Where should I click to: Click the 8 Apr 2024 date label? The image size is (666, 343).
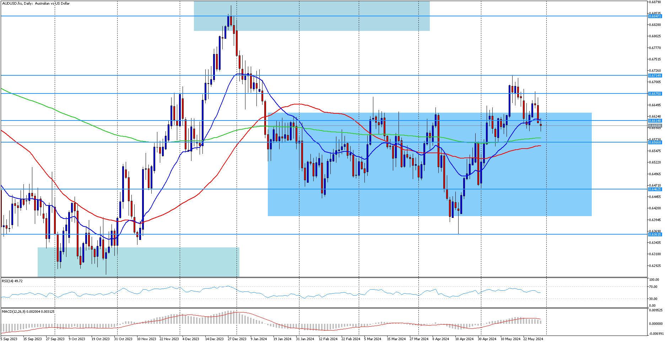(x=441, y=339)
